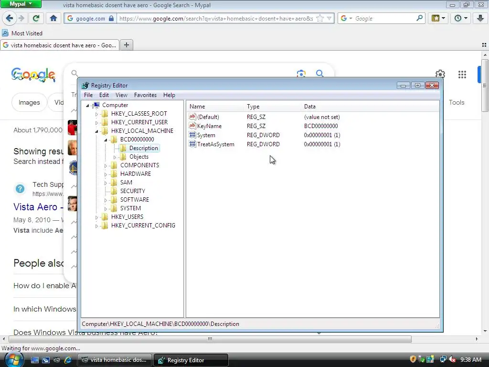Expand HKEY_CLASSES_ROOT tree node arrow
489x367 pixels.
click(x=96, y=114)
